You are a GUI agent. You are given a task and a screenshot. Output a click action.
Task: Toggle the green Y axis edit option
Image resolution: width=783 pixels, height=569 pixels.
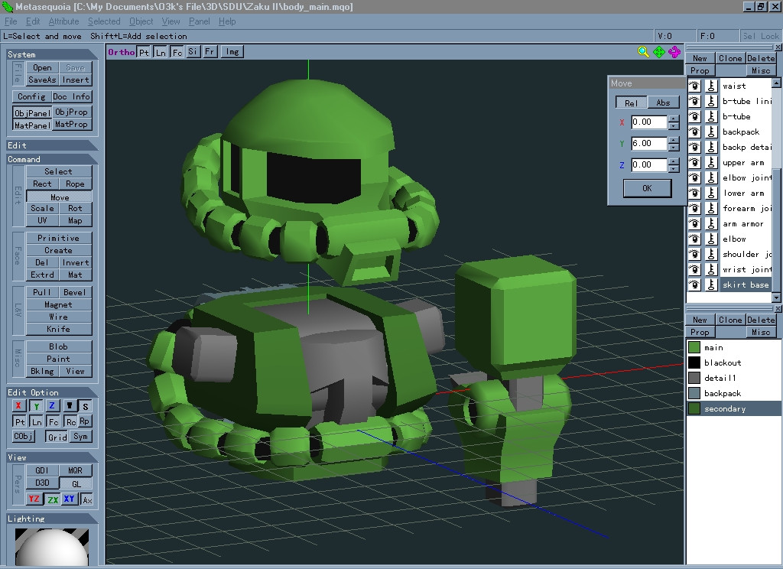pyautogui.click(x=36, y=405)
